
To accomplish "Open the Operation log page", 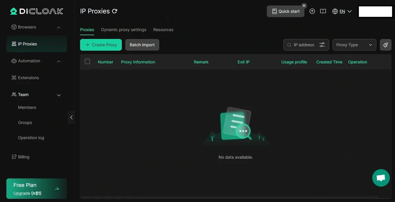I will (x=31, y=138).
